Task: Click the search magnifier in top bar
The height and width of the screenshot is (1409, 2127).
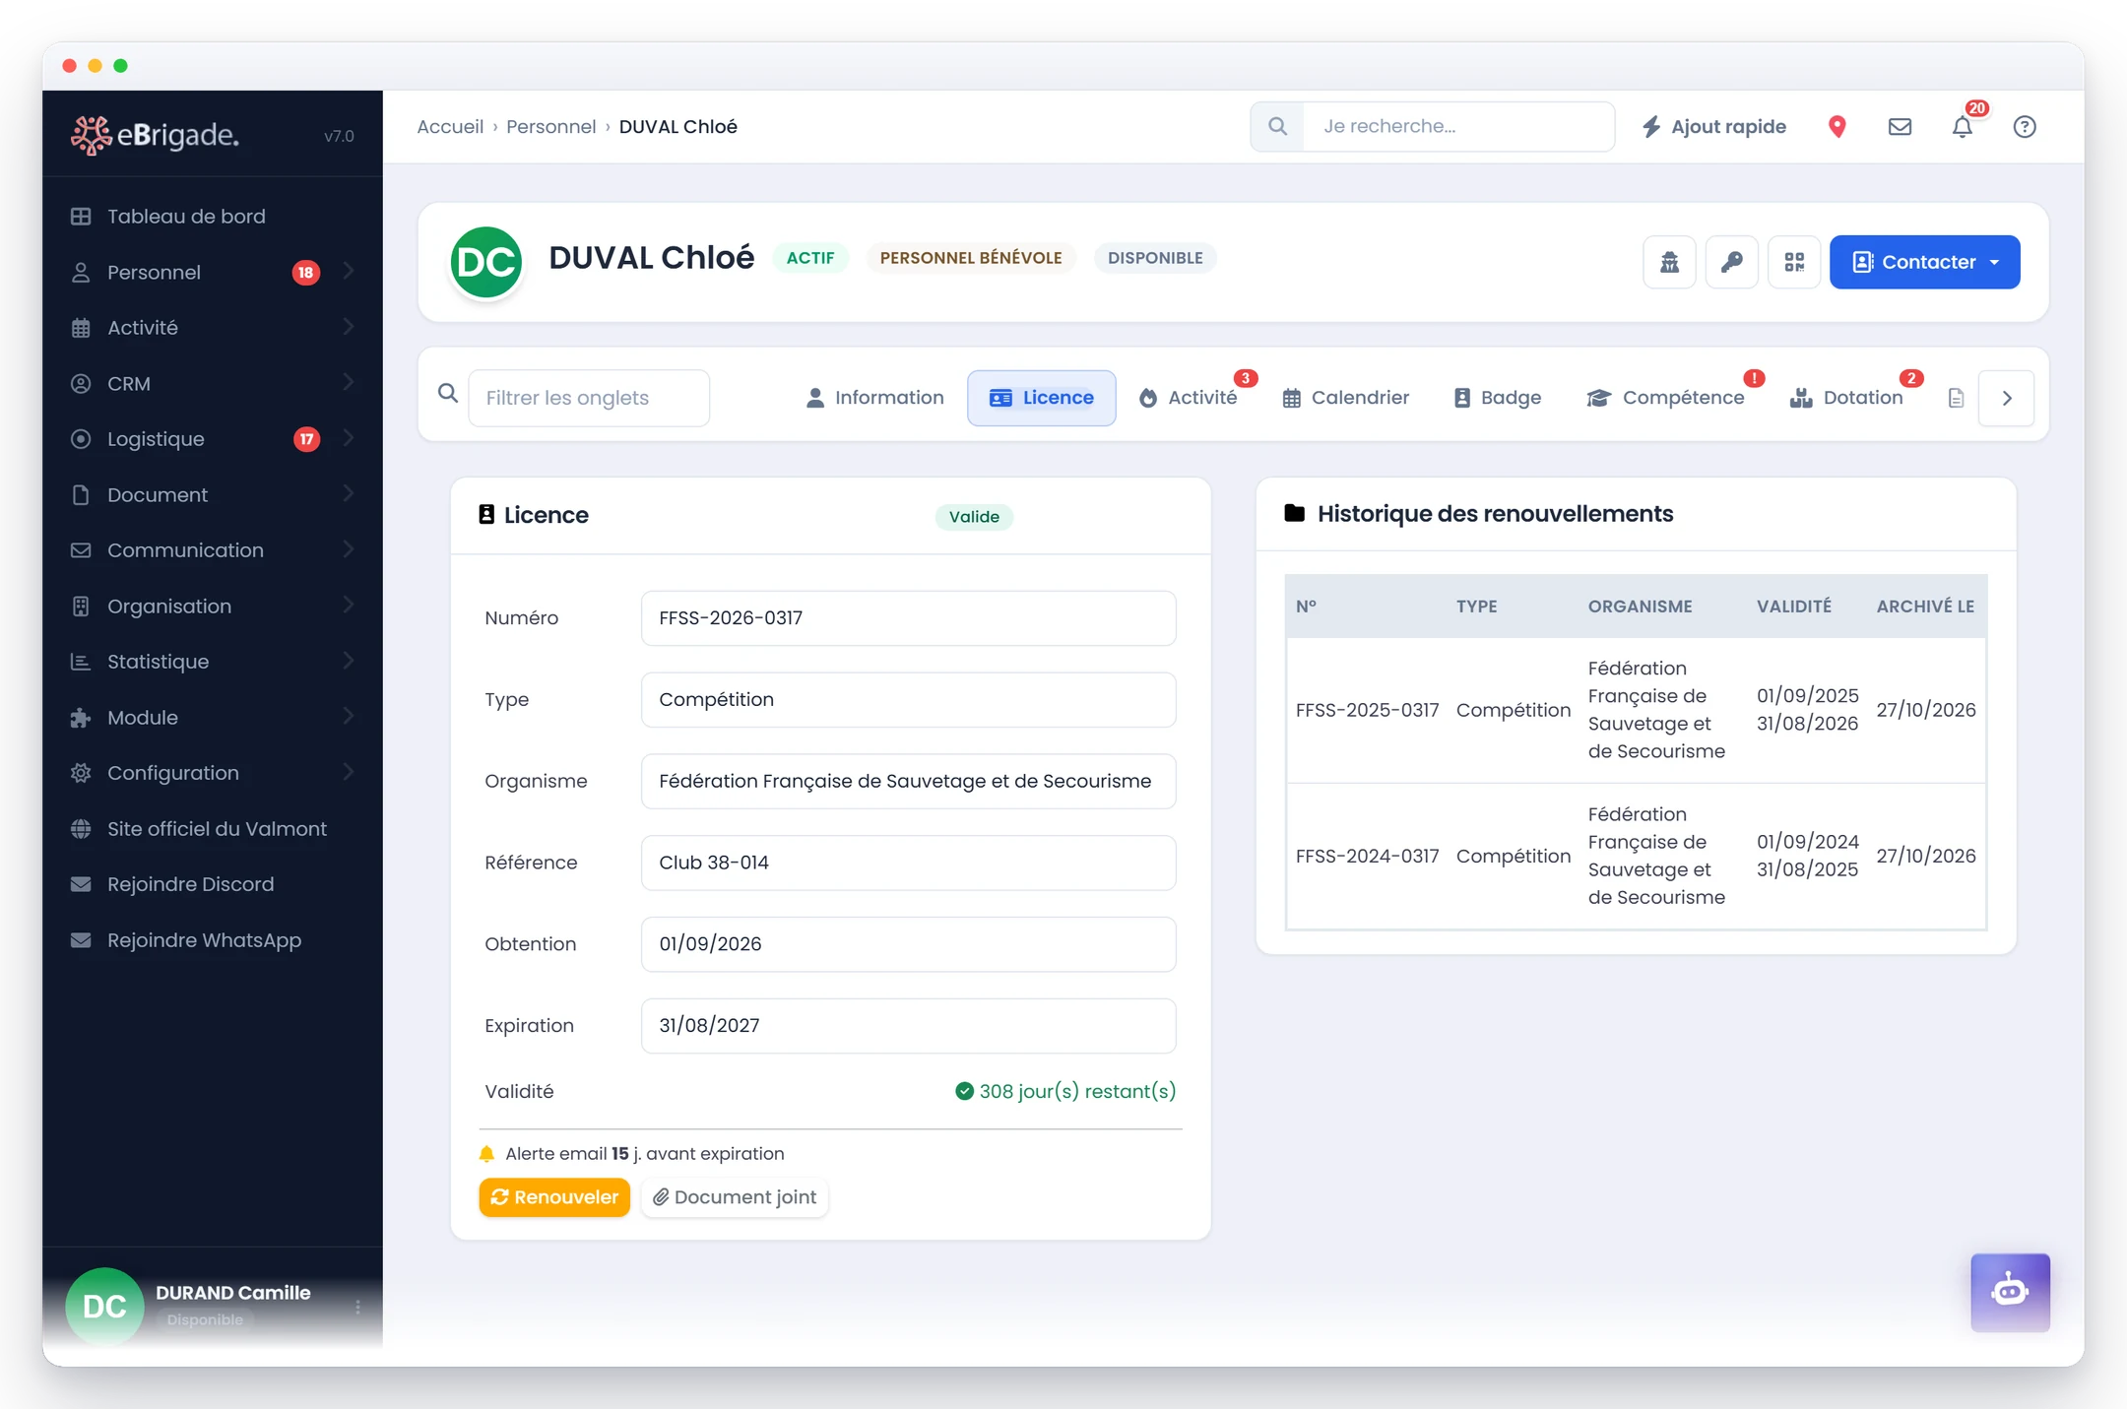Action: click(x=1277, y=126)
